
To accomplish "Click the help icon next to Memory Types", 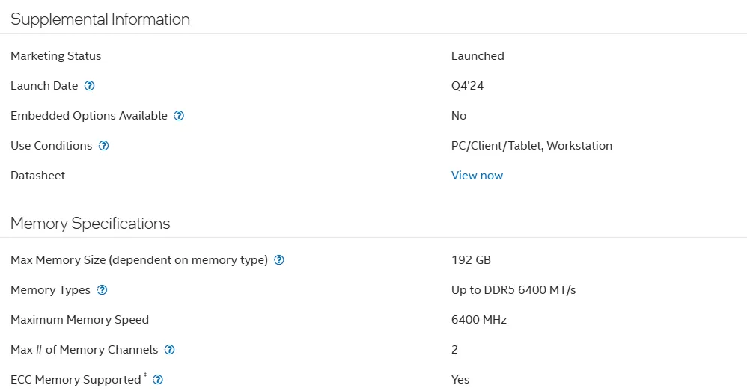I will [102, 289].
